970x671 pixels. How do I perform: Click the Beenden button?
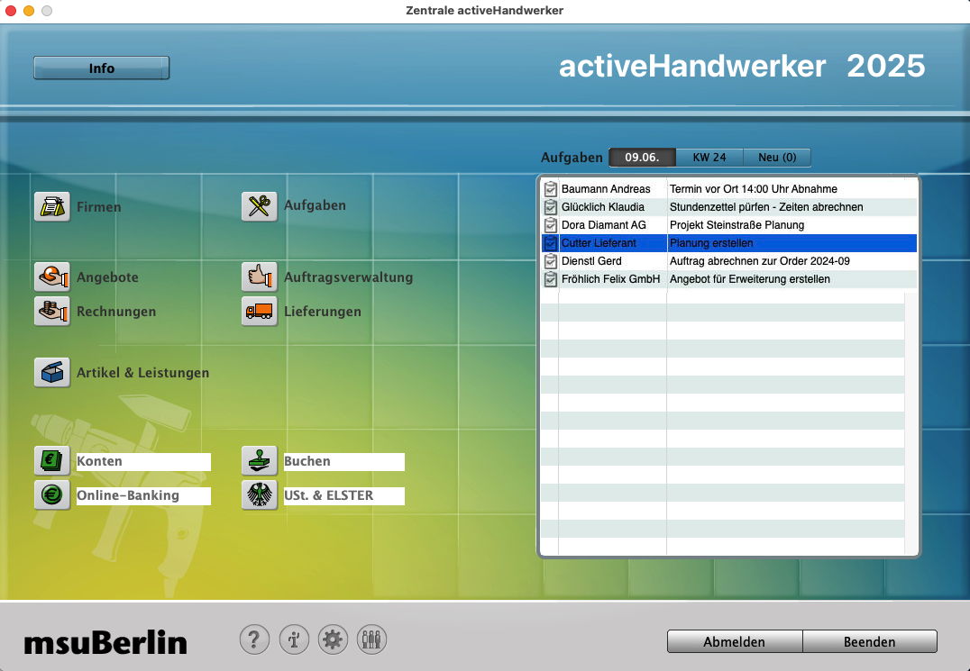point(870,641)
